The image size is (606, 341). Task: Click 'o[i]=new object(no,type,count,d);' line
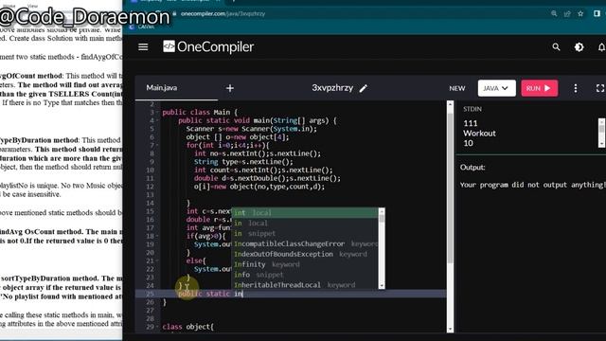[259, 187]
